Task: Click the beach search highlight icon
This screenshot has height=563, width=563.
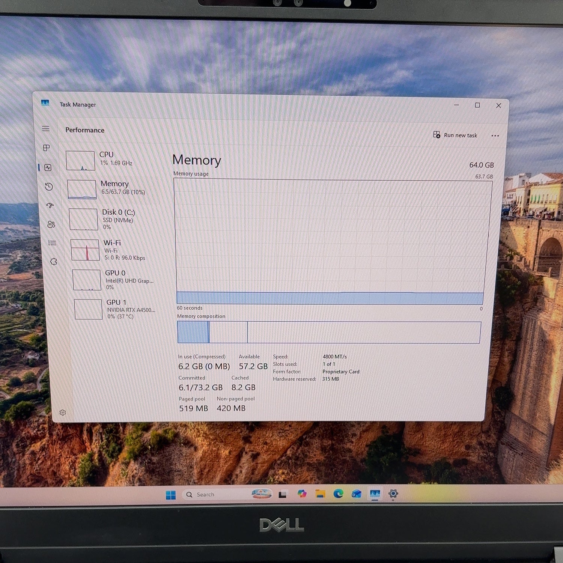Action: click(x=262, y=494)
